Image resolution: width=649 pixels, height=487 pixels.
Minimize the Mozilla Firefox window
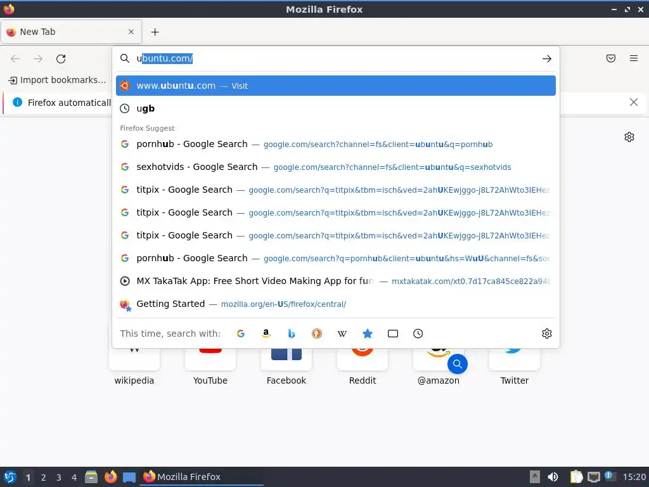pos(614,9)
